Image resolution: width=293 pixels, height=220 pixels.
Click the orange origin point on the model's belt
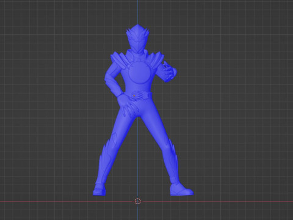coord(134,95)
